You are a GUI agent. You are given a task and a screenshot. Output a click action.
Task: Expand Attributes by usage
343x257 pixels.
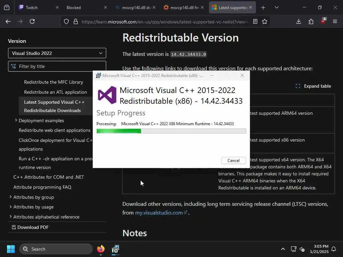10,207
